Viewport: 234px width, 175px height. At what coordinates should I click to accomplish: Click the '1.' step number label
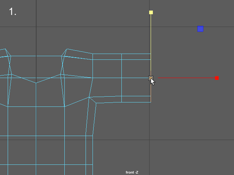pos(12,12)
